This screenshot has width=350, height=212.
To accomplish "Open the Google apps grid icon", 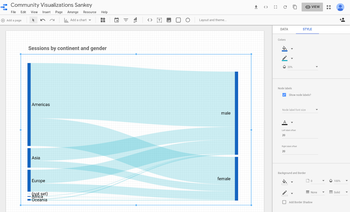I will click(329, 7).
